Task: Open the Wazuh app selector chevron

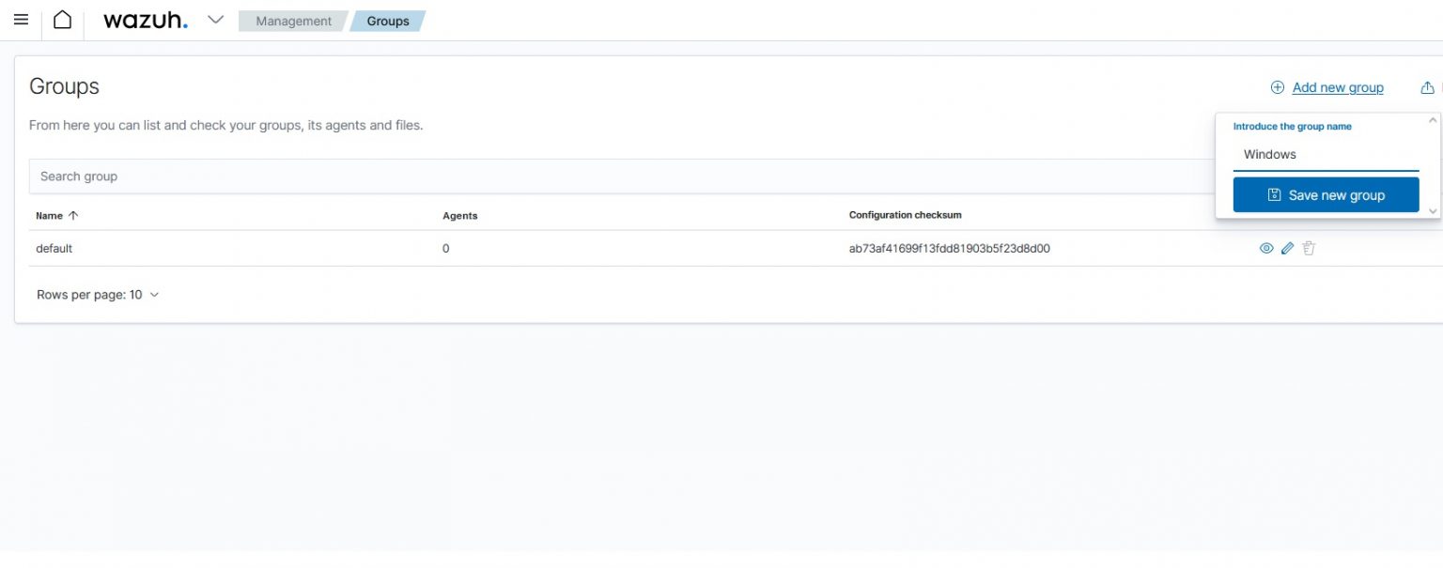Action: [215, 19]
